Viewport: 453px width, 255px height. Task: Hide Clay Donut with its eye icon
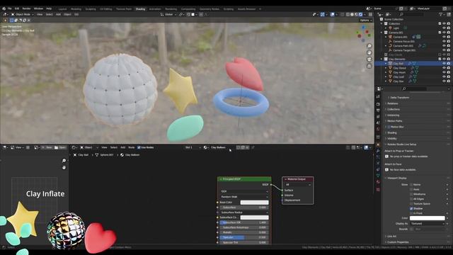444,68
